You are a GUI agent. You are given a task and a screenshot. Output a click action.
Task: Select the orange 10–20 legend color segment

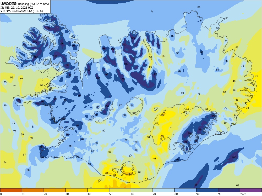click(x=33, y=190)
